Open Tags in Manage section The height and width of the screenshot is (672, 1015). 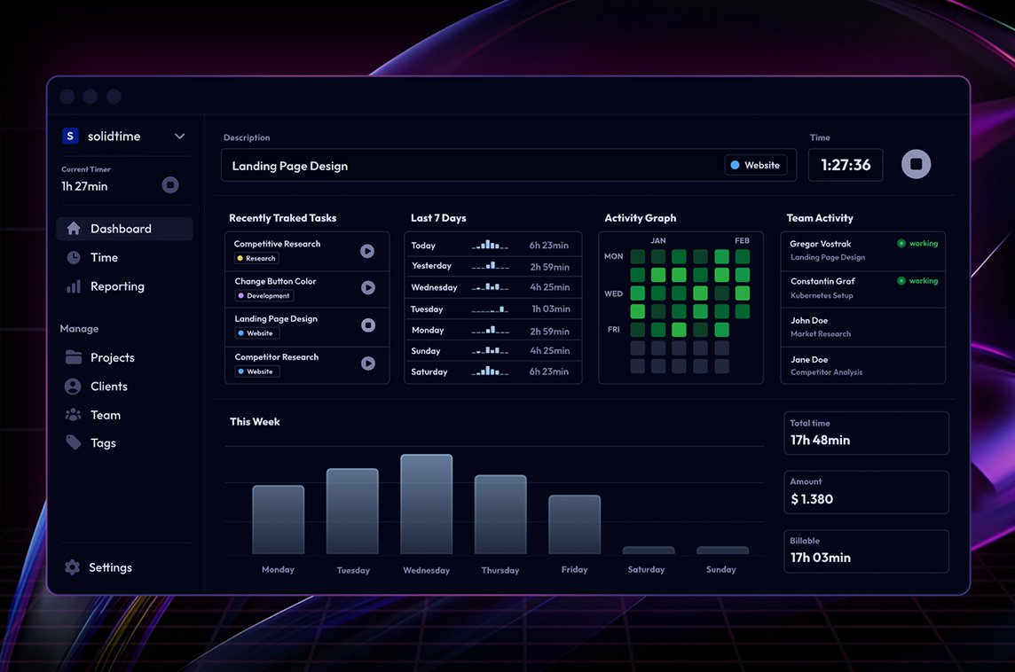click(103, 443)
